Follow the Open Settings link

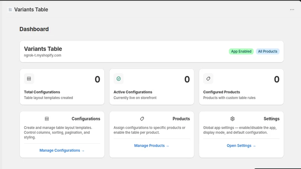point(241,146)
